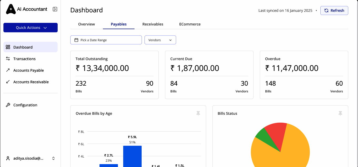Click the Refresh button
This screenshot has width=358, height=167.
pos(334,10)
